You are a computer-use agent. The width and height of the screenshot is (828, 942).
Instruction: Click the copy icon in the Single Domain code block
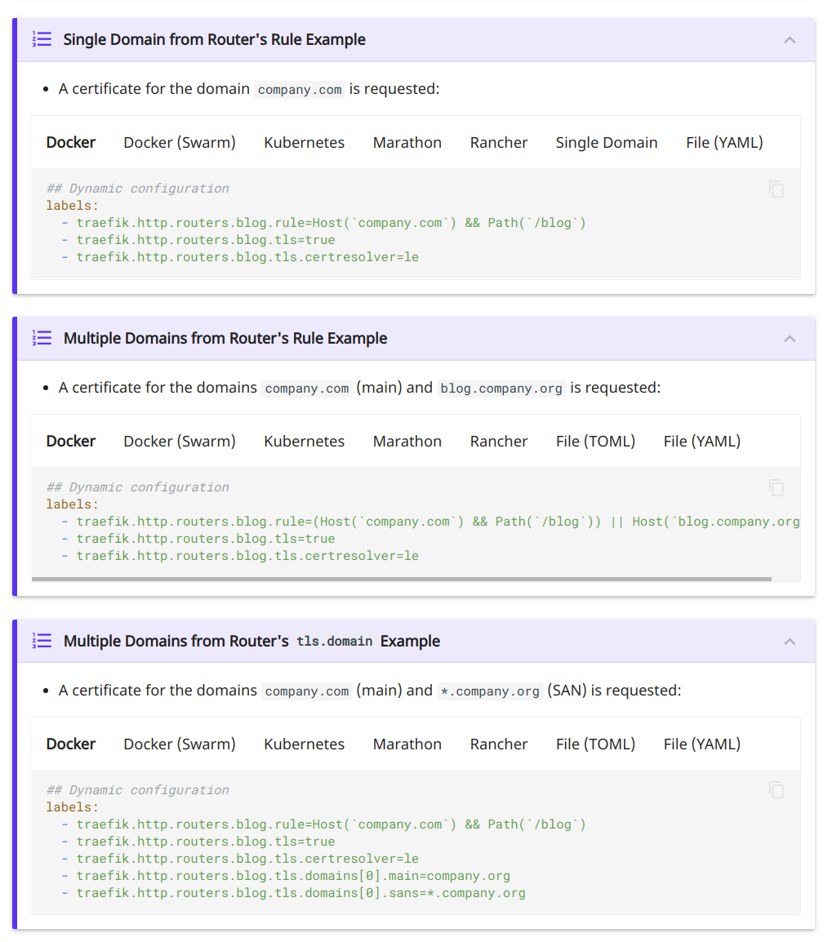[x=775, y=189]
